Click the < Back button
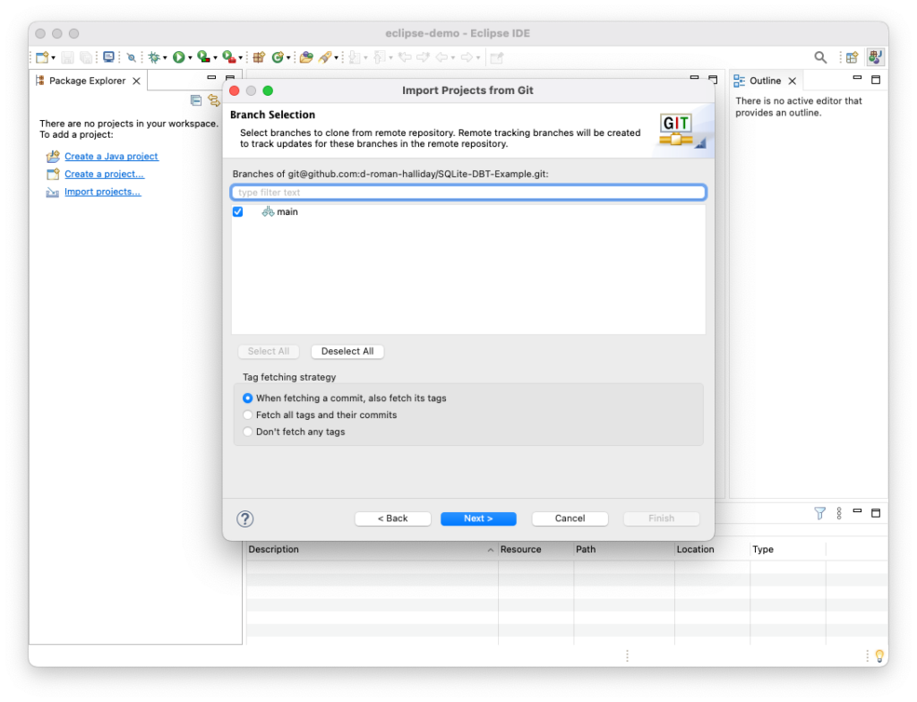Viewport: 917px width, 702px height. [393, 518]
